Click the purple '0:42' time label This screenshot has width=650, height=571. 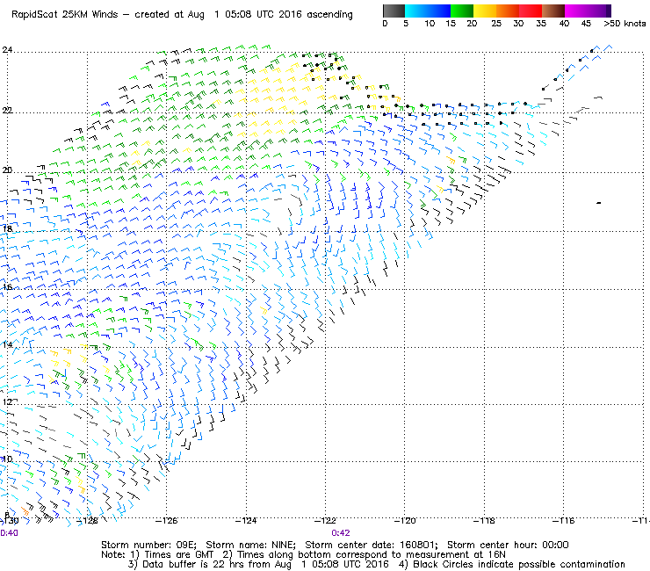[340, 533]
